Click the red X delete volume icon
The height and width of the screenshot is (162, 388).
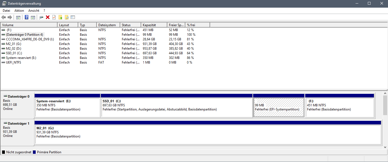point(48,17)
